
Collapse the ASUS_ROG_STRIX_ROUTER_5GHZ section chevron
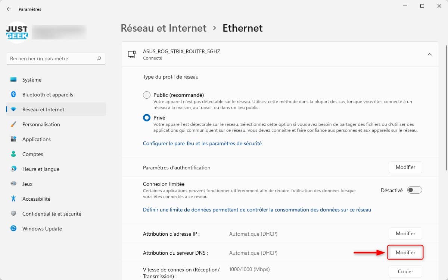coord(430,54)
